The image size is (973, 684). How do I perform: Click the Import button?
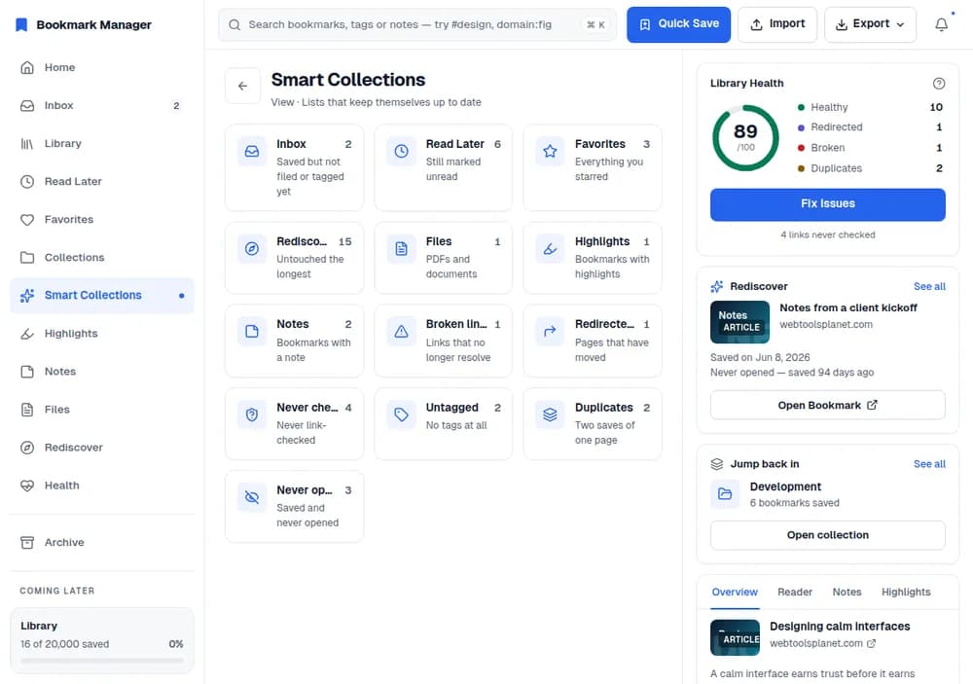(x=777, y=24)
